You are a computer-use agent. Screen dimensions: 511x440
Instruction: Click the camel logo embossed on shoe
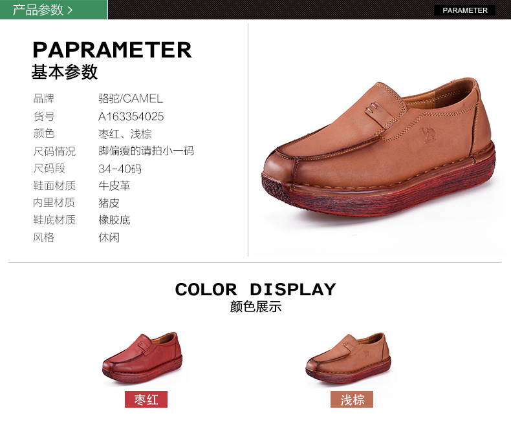(428, 135)
